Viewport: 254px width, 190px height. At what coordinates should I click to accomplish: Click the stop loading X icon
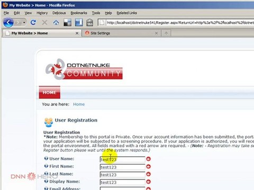(x=44, y=23)
